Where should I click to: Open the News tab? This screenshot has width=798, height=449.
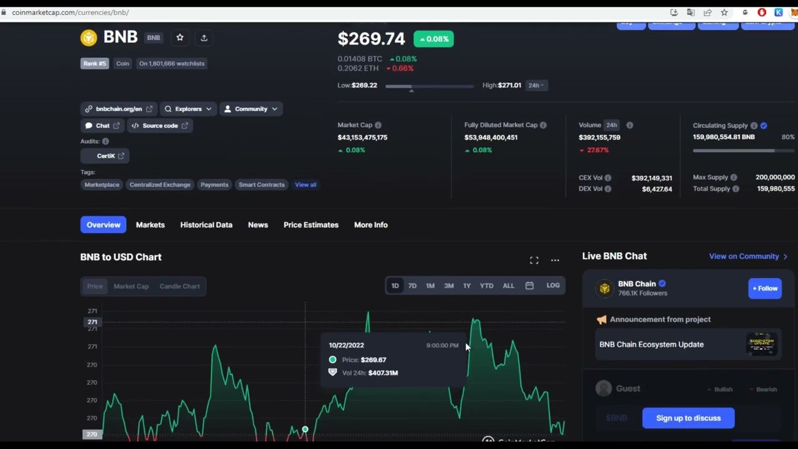point(258,225)
